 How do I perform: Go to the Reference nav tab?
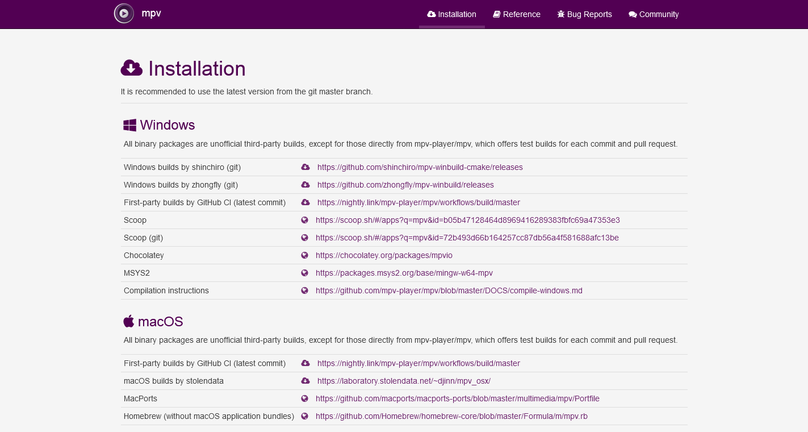pyautogui.click(x=517, y=14)
